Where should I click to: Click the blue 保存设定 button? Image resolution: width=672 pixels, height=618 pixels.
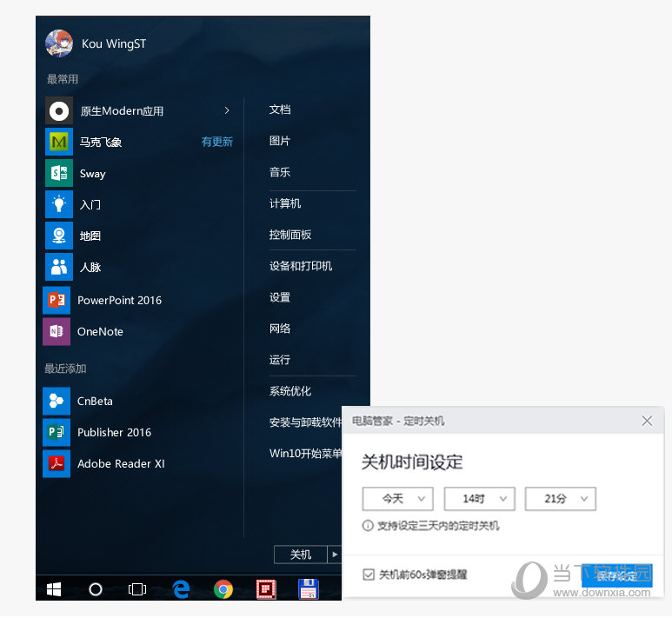click(x=617, y=575)
